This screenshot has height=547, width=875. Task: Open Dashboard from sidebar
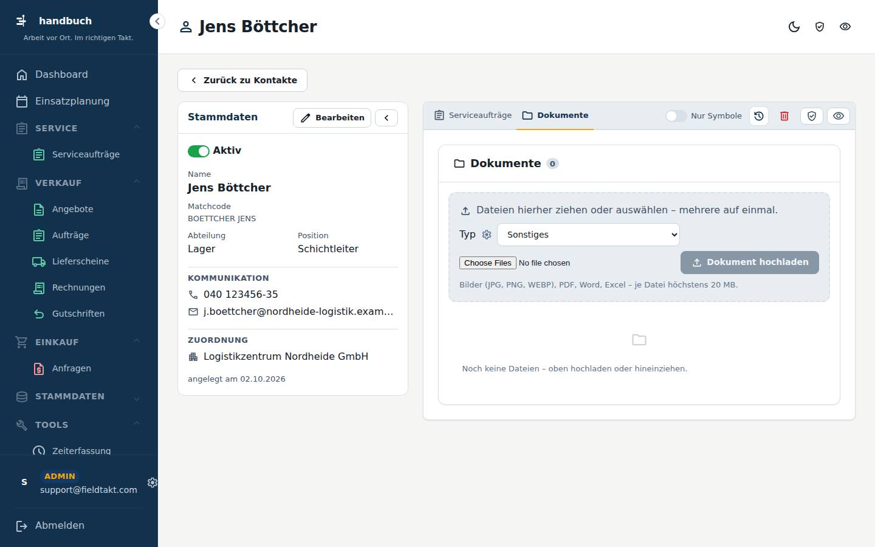click(x=79, y=75)
